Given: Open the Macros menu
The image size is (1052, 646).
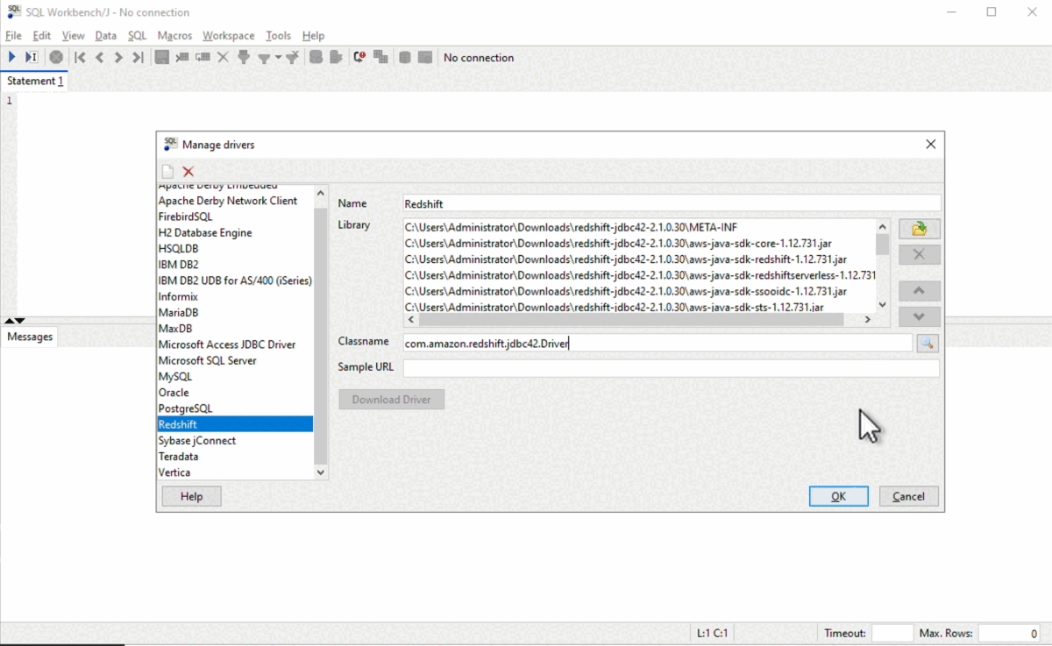Looking at the screenshot, I should [x=174, y=35].
